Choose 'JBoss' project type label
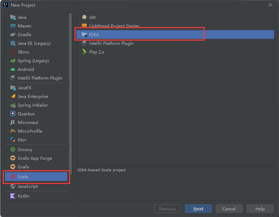This screenshot has height=217, width=279. 23,52
